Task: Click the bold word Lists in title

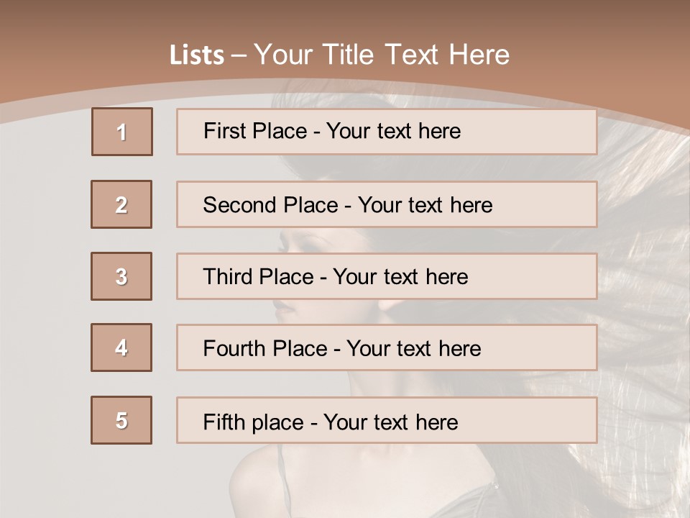Action: click(x=197, y=55)
